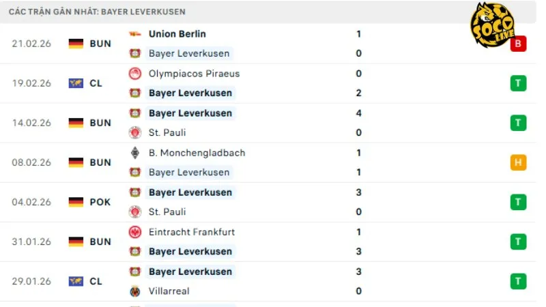Click St. Pauli crest in 14.02.26 match
Image resolution: width=546 pixels, height=307 pixels.
coord(135,133)
